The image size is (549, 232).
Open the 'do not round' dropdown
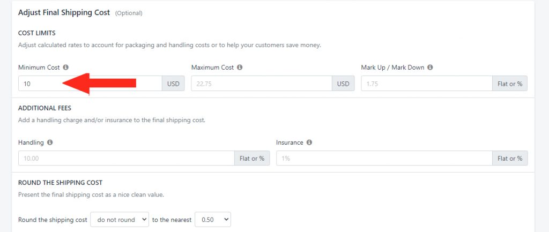tap(120, 219)
